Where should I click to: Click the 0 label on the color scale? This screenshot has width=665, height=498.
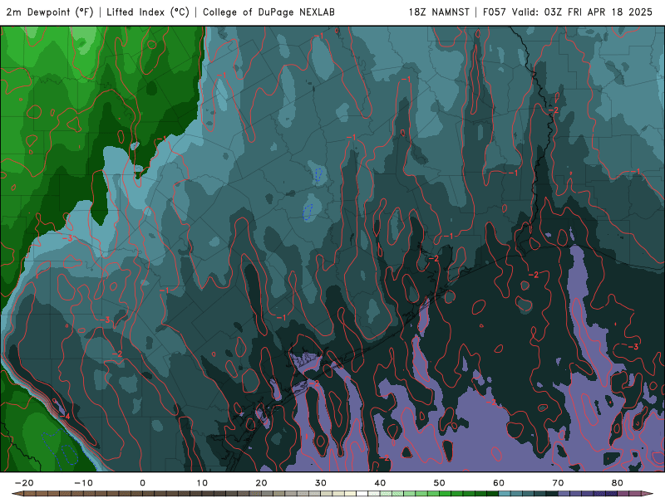pyautogui.click(x=142, y=483)
